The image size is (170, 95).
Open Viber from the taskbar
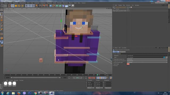pos(24,93)
